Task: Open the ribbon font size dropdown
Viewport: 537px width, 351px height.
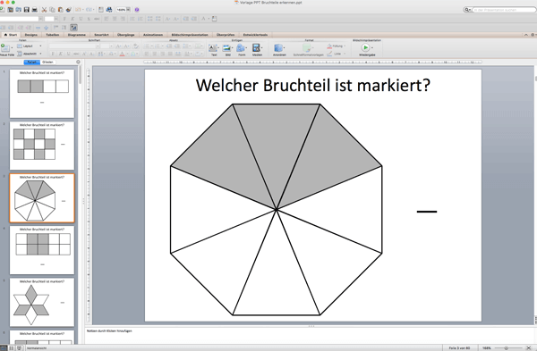Action: point(111,46)
